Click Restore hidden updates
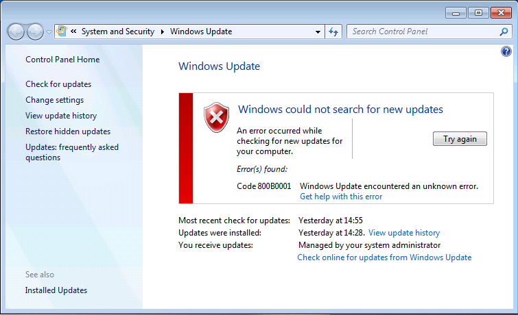Screen dimensions: 518x315 tap(68, 131)
